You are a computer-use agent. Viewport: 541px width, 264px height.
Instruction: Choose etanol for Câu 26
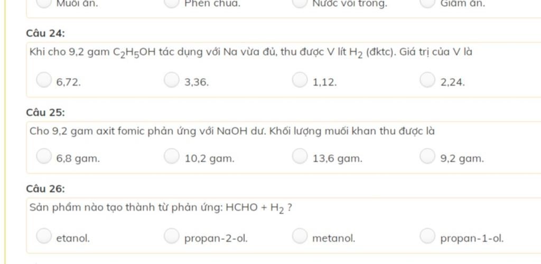44,235
